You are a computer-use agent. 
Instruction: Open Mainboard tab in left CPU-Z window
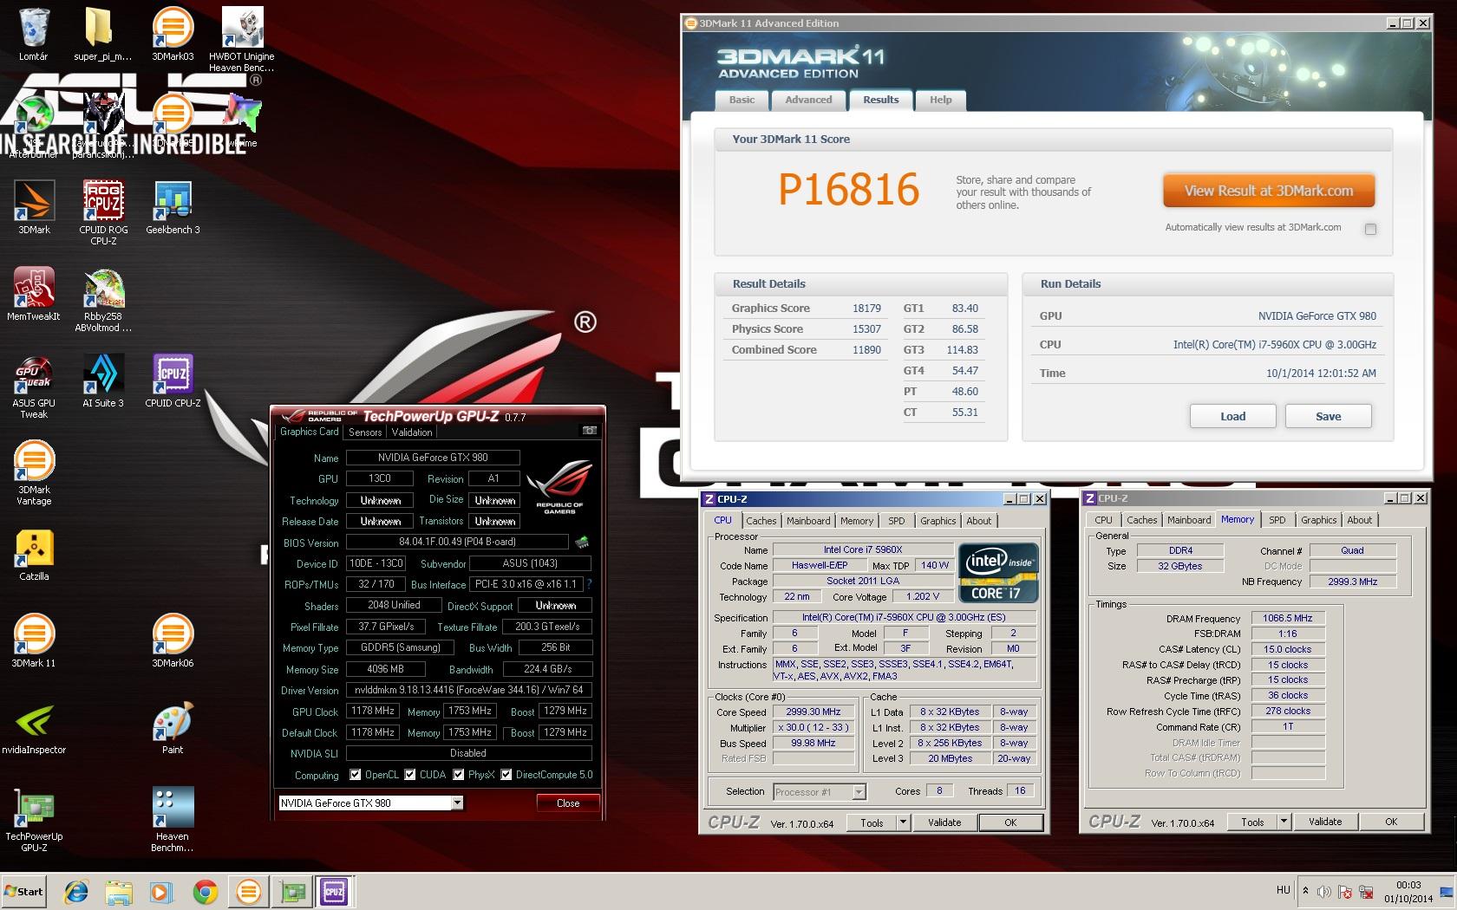pyautogui.click(x=808, y=521)
